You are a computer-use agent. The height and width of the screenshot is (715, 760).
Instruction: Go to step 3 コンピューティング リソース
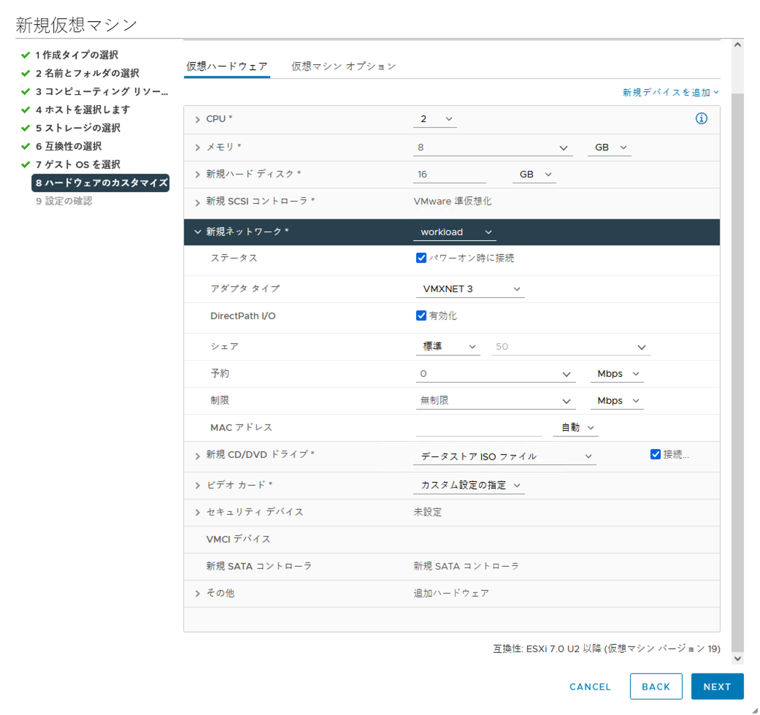[101, 91]
